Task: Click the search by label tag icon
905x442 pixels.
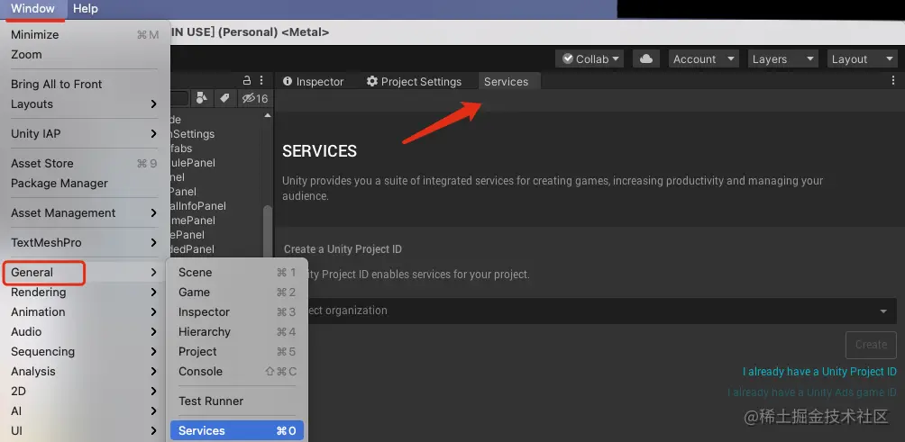Action: coord(224,98)
